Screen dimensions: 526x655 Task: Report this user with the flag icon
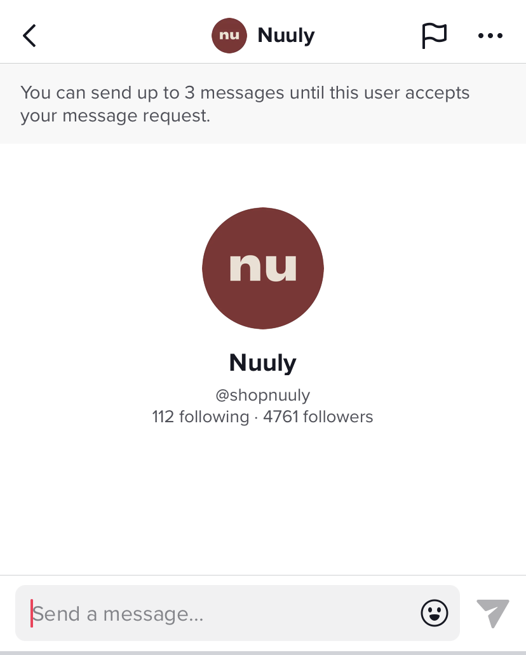coord(435,36)
